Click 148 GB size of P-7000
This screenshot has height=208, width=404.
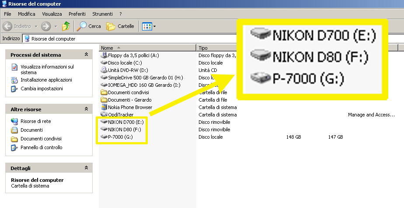point(293,137)
